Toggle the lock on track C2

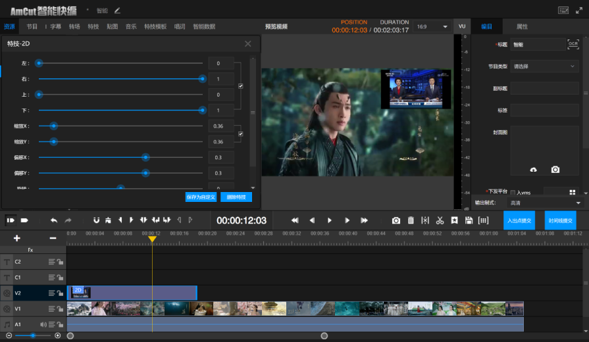60,262
